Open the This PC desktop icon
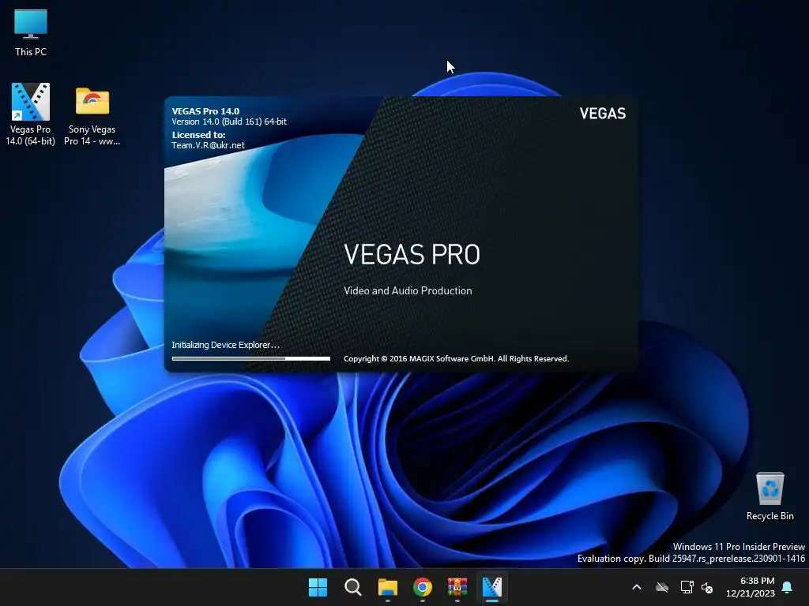 [x=31, y=33]
